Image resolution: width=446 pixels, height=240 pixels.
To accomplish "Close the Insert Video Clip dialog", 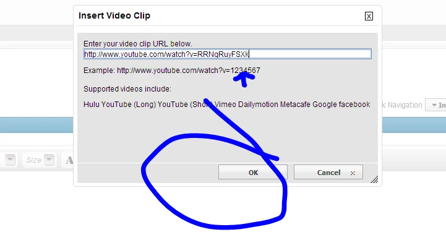I will (x=369, y=16).
